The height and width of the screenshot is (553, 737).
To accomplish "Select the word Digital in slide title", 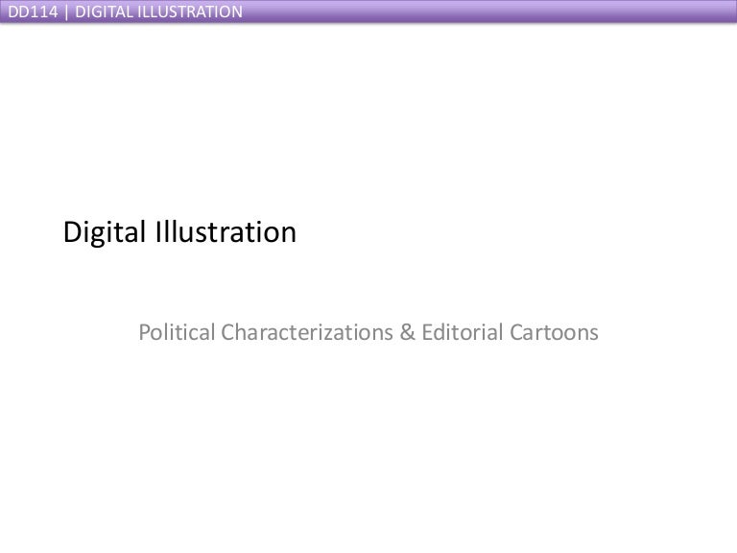I will pyautogui.click(x=103, y=233).
